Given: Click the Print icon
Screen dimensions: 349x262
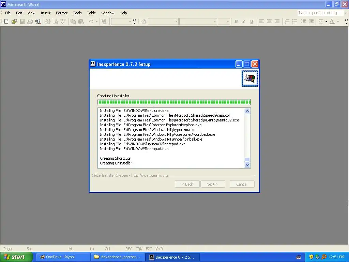Looking at the screenshot, I should pos(48,21).
